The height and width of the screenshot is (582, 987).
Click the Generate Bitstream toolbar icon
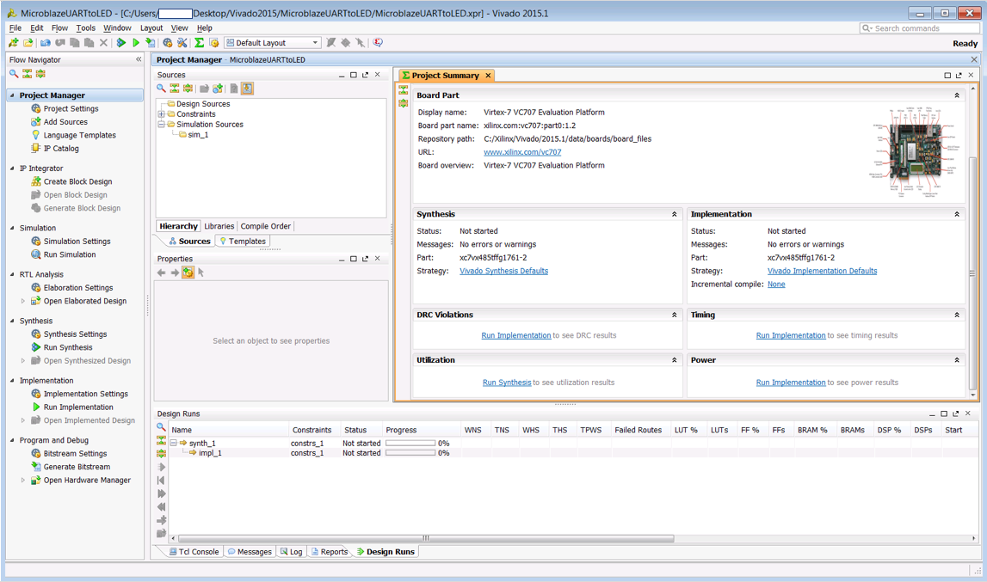pos(150,43)
